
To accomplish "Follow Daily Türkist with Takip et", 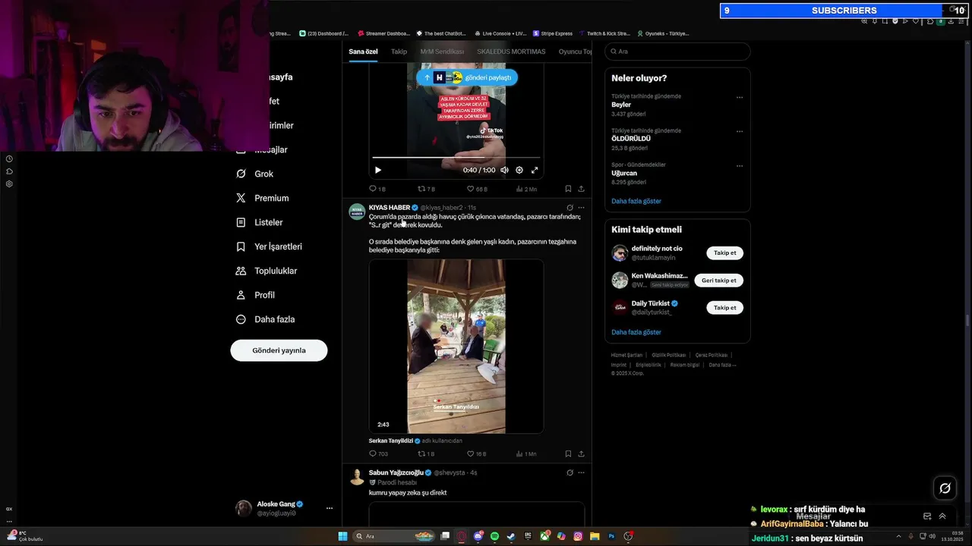I will [x=724, y=307].
